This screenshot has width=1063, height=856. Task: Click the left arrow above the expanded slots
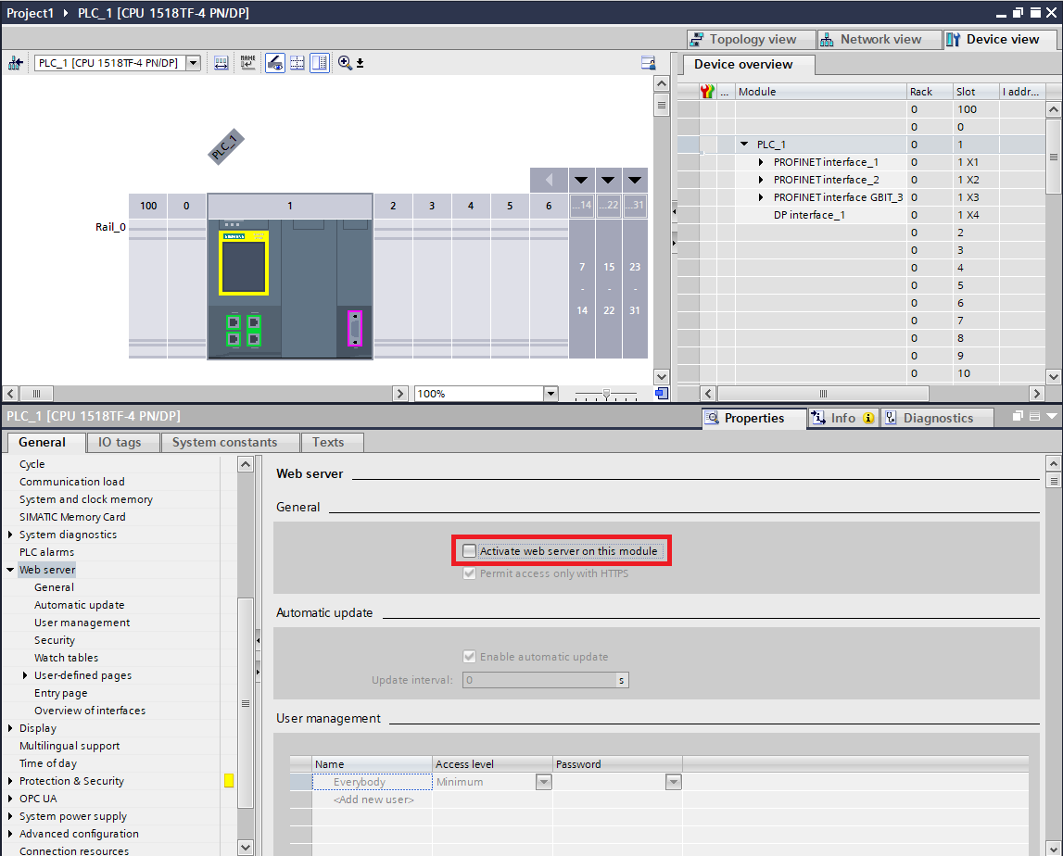click(x=549, y=181)
